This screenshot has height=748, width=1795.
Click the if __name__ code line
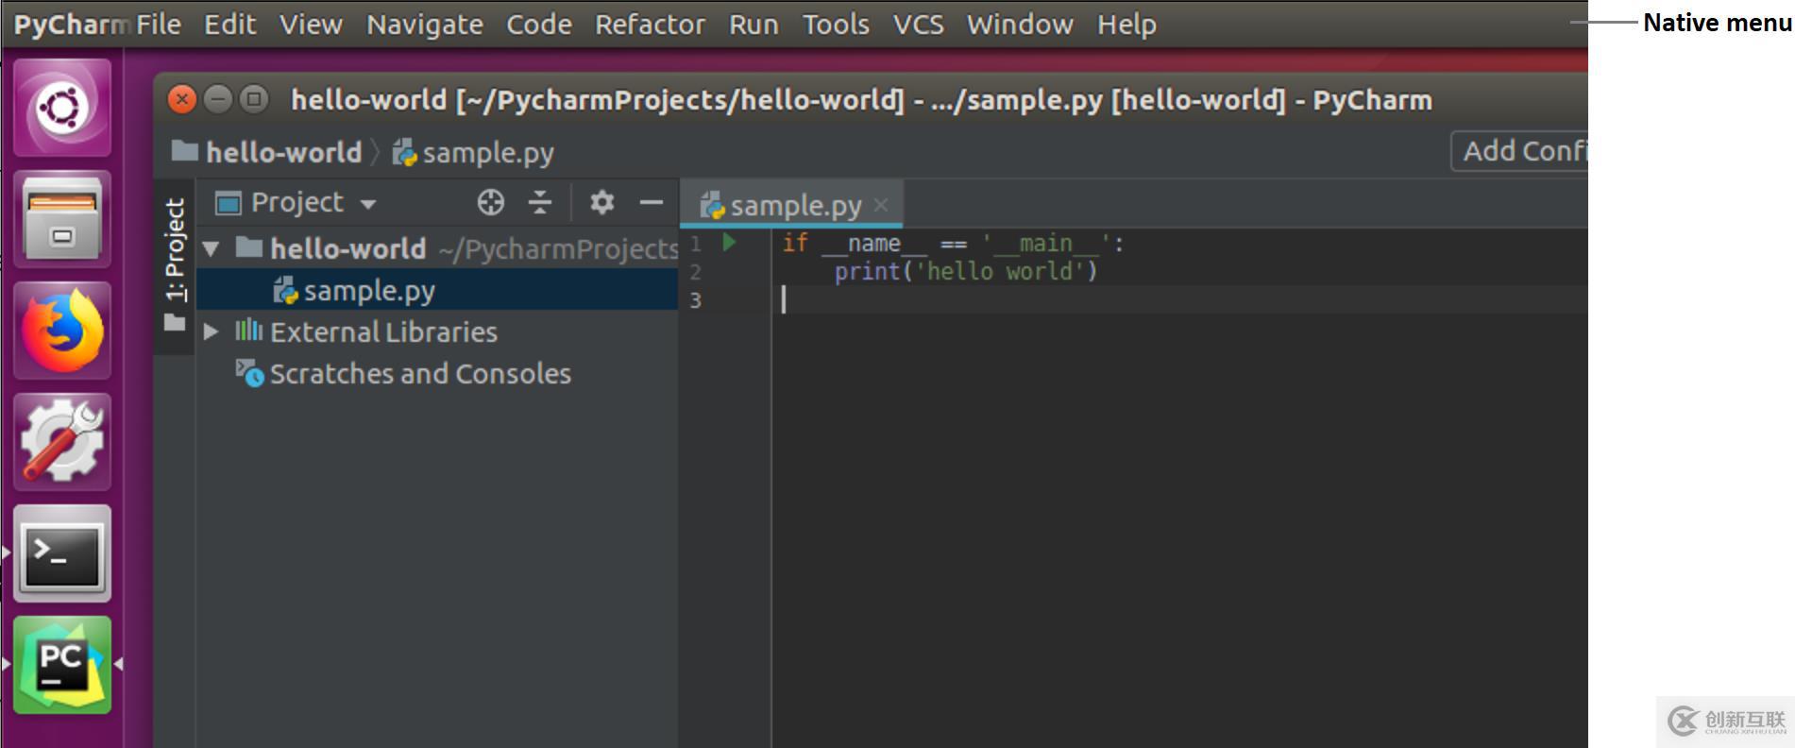click(952, 243)
